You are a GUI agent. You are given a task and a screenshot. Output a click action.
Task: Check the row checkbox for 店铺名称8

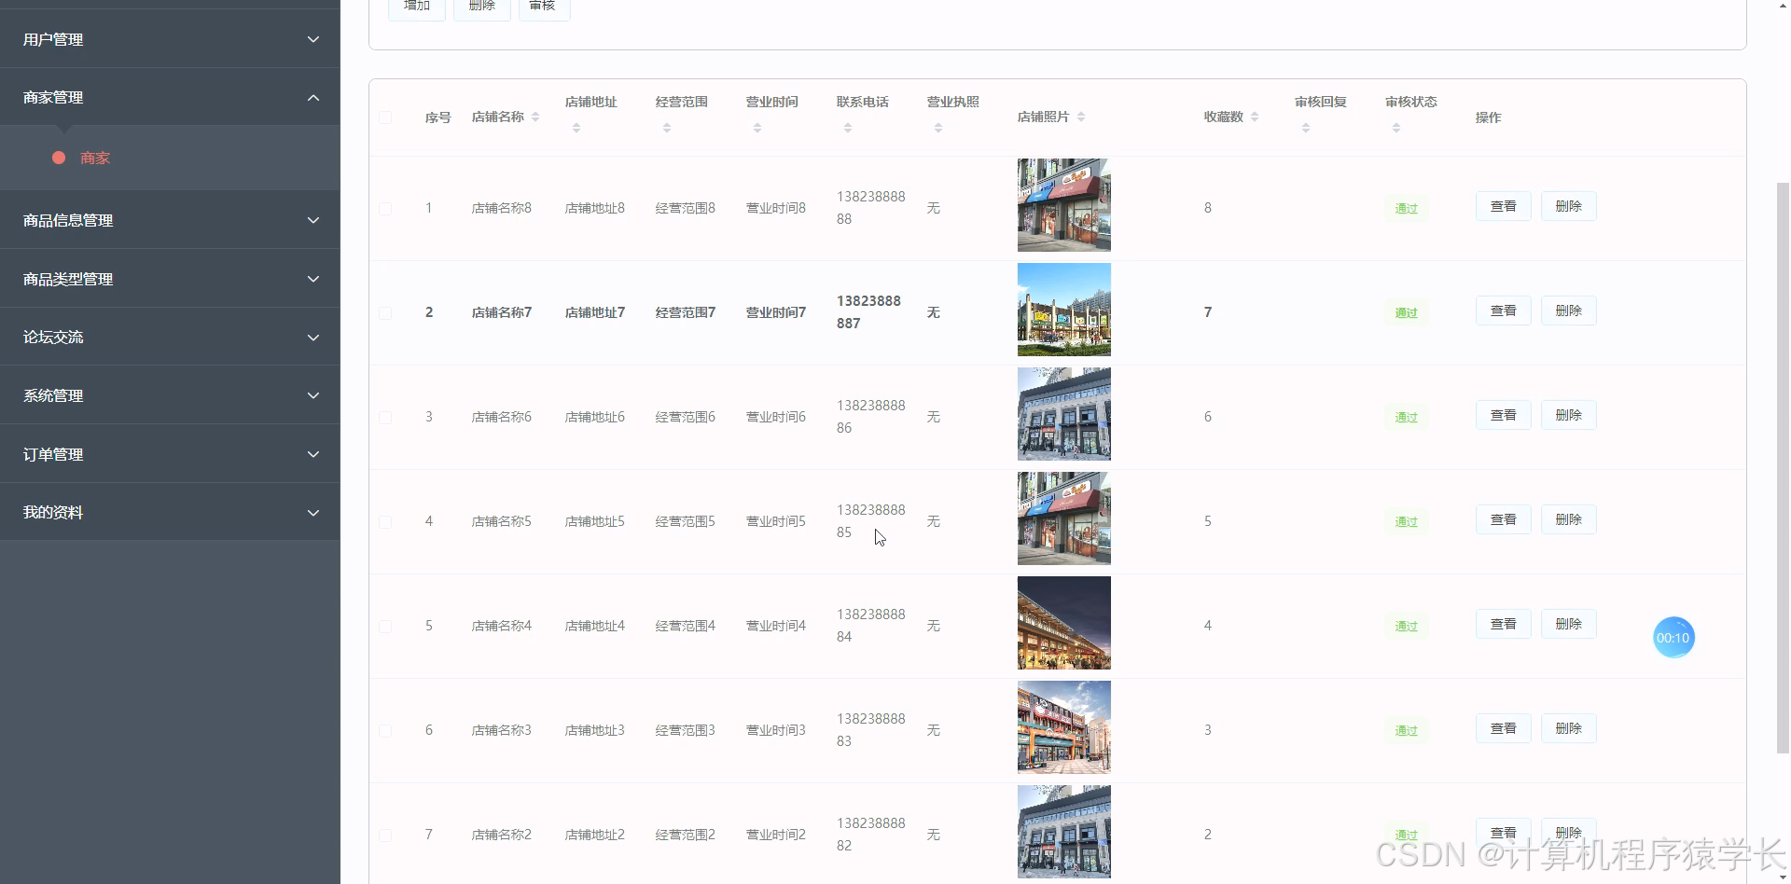[387, 208]
